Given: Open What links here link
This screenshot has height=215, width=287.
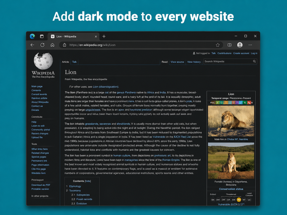Looking at the screenshot, I should coord(40,149).
